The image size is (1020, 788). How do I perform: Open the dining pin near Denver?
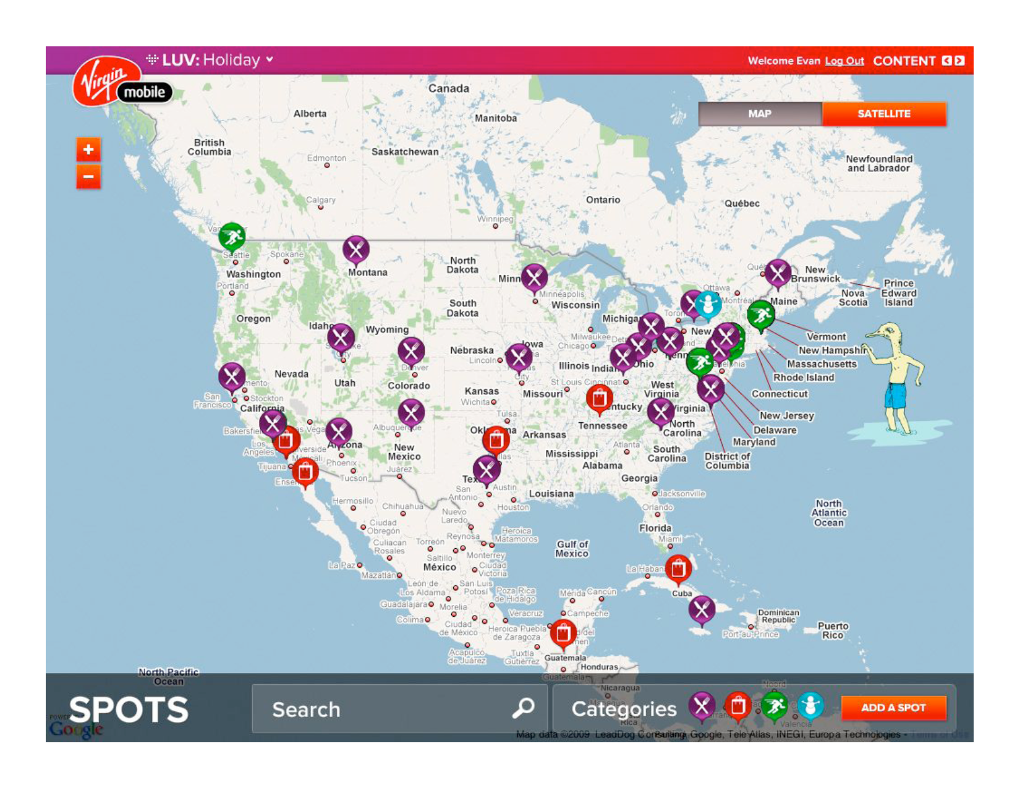coord(411,352)
